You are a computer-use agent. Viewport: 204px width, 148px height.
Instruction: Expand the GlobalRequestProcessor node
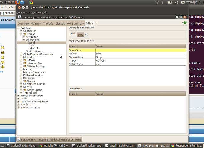(x=21, y=54)
